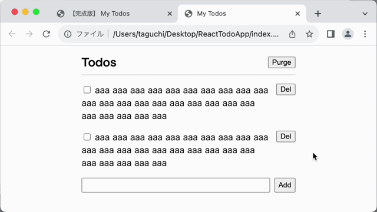The height and width of the screenshot is (212, 377).
Task: Click the address bar URL
Action: click(x=196, y=34)
